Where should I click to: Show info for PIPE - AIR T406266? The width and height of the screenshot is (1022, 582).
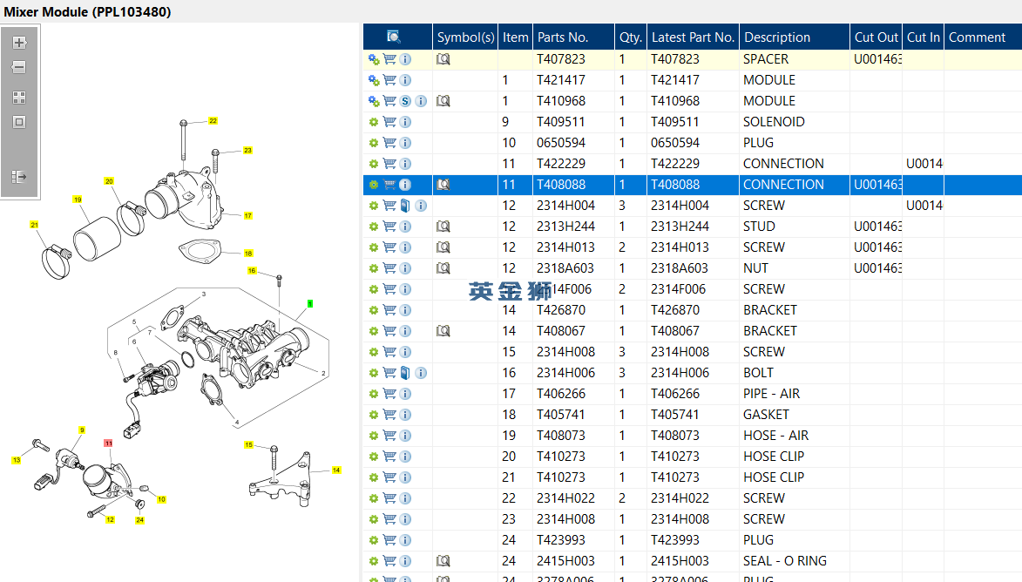405,394
